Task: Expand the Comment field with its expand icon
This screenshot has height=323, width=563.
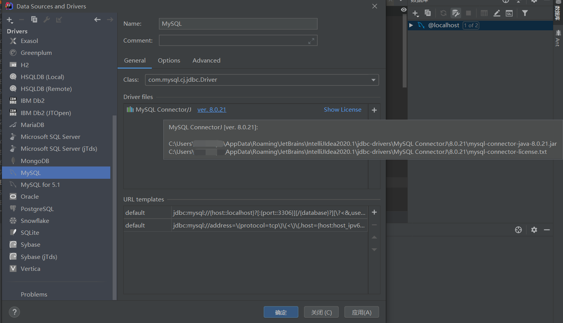Action: 311,41
